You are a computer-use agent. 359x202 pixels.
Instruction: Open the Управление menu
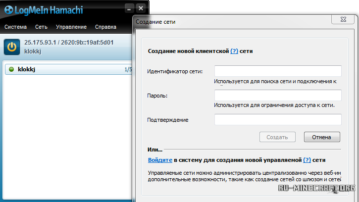click(71, 27)
